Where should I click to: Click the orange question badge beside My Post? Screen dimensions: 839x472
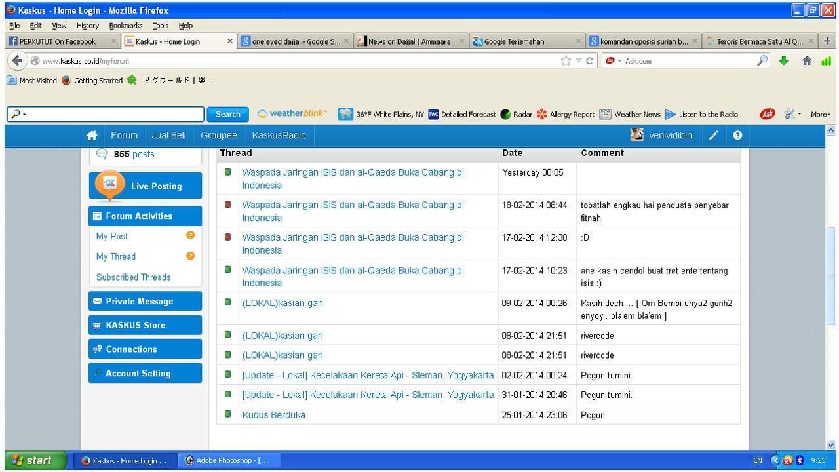point(191,235)
